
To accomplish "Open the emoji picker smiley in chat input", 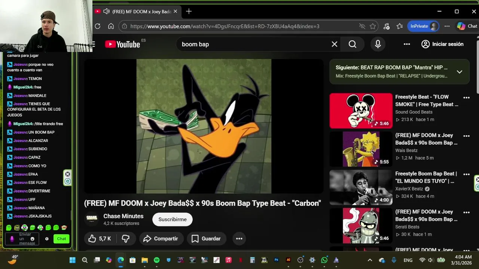I will [x=32, y=239].
